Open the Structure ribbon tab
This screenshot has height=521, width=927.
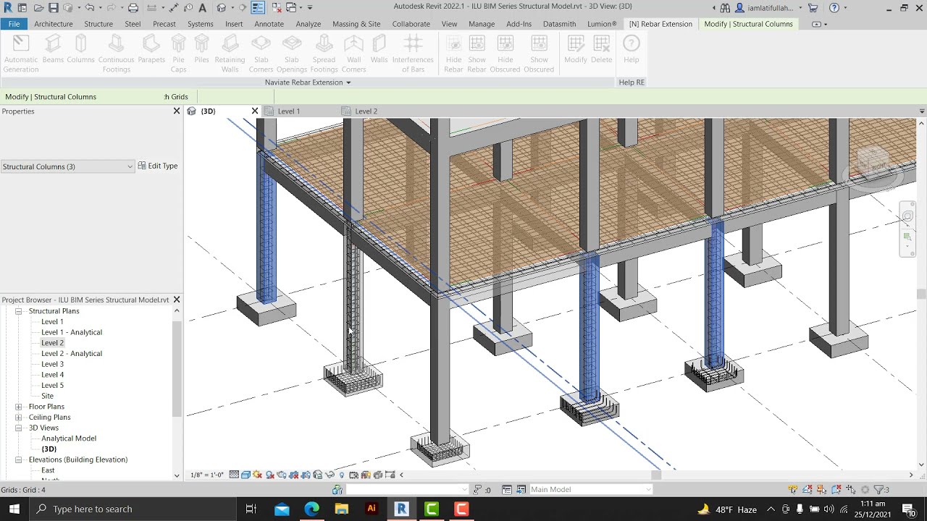tap(98, 24)
